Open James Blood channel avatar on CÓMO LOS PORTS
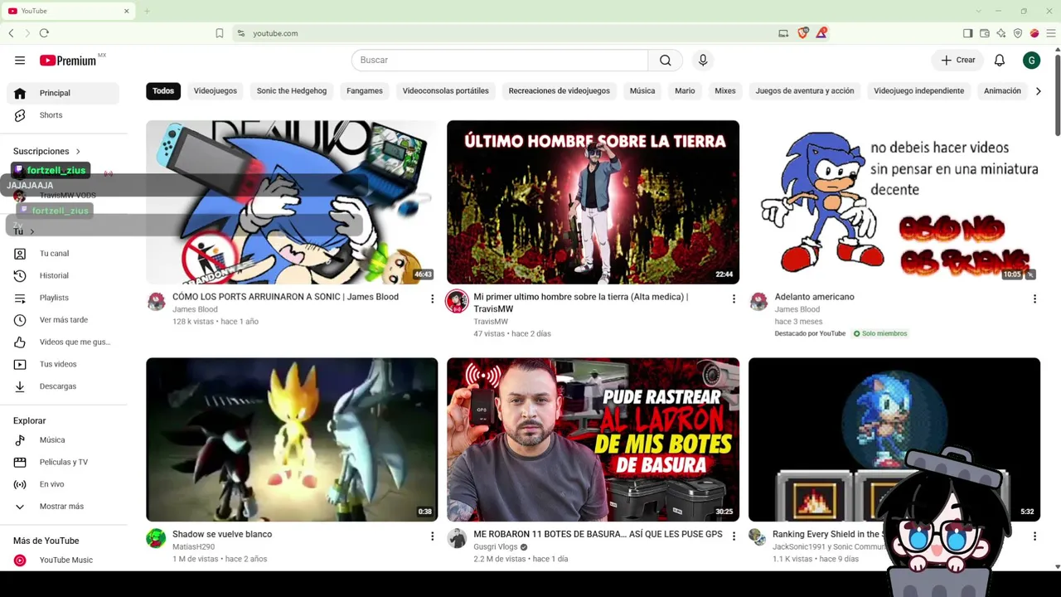The image size is (1061, 597). click(156, 301)
